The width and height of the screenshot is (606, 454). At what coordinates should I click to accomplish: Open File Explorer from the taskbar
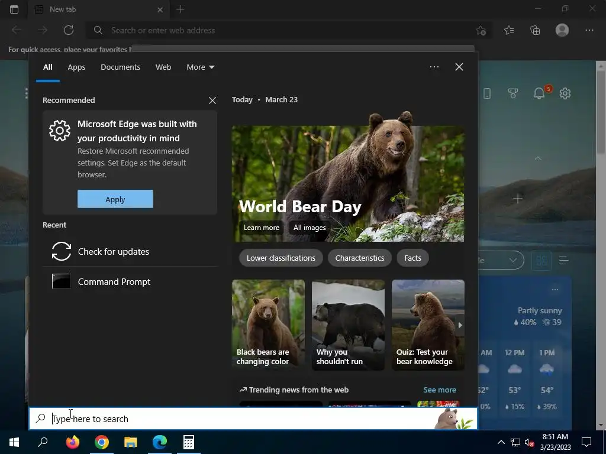[131, 442]
